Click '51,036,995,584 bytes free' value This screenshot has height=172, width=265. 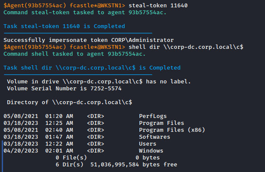(x=134, y=165)
